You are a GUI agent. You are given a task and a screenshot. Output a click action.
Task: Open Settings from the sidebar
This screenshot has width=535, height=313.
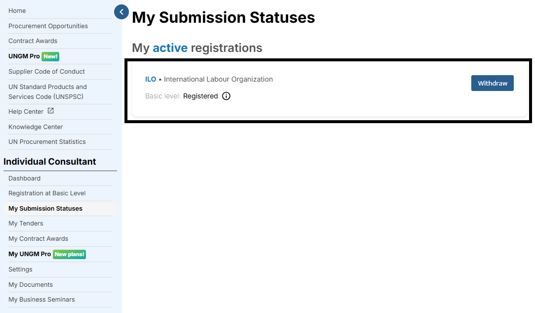pos(20,269)
